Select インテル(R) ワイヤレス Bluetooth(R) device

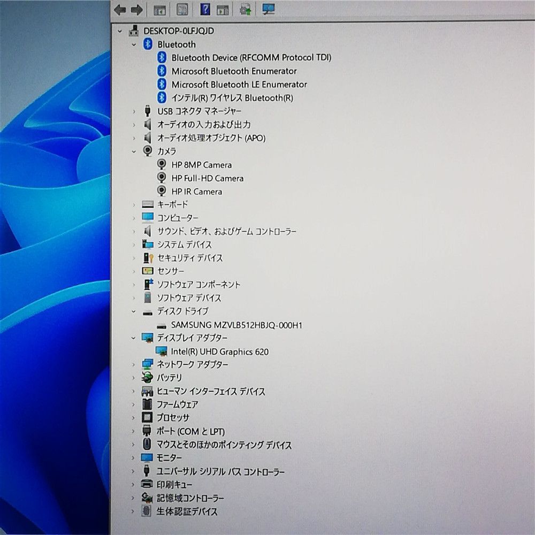pyautogui.click(x=232, y=98)
